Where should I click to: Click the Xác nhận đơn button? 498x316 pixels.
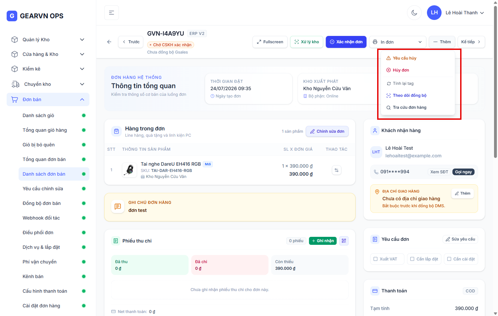[346, 42]
